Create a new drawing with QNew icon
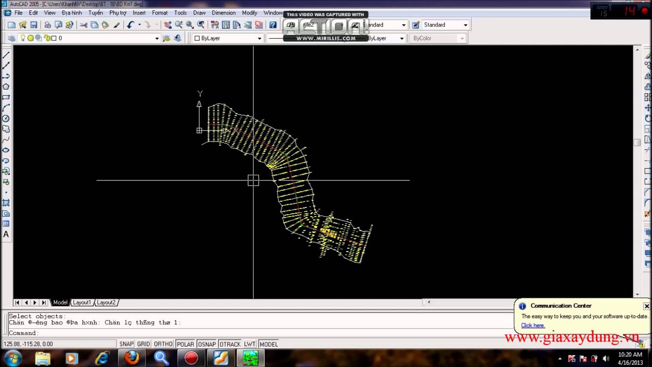Screen dimensions: 652x367 pos(12,25)
